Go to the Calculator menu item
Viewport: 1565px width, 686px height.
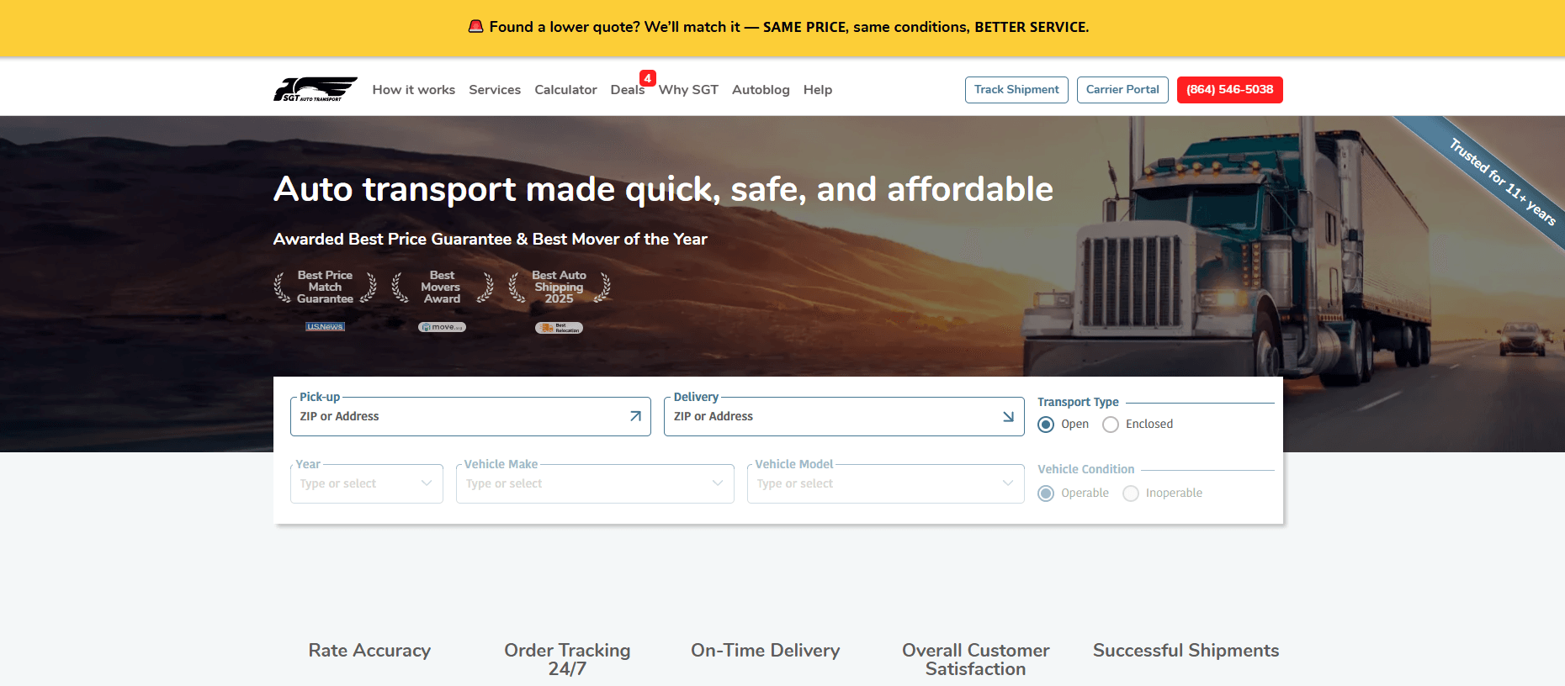click(x=565, y=90)
